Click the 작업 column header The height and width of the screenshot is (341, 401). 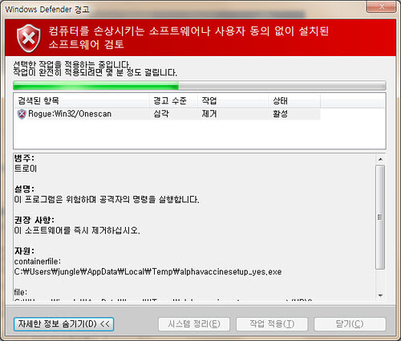(x=233, y=101)
